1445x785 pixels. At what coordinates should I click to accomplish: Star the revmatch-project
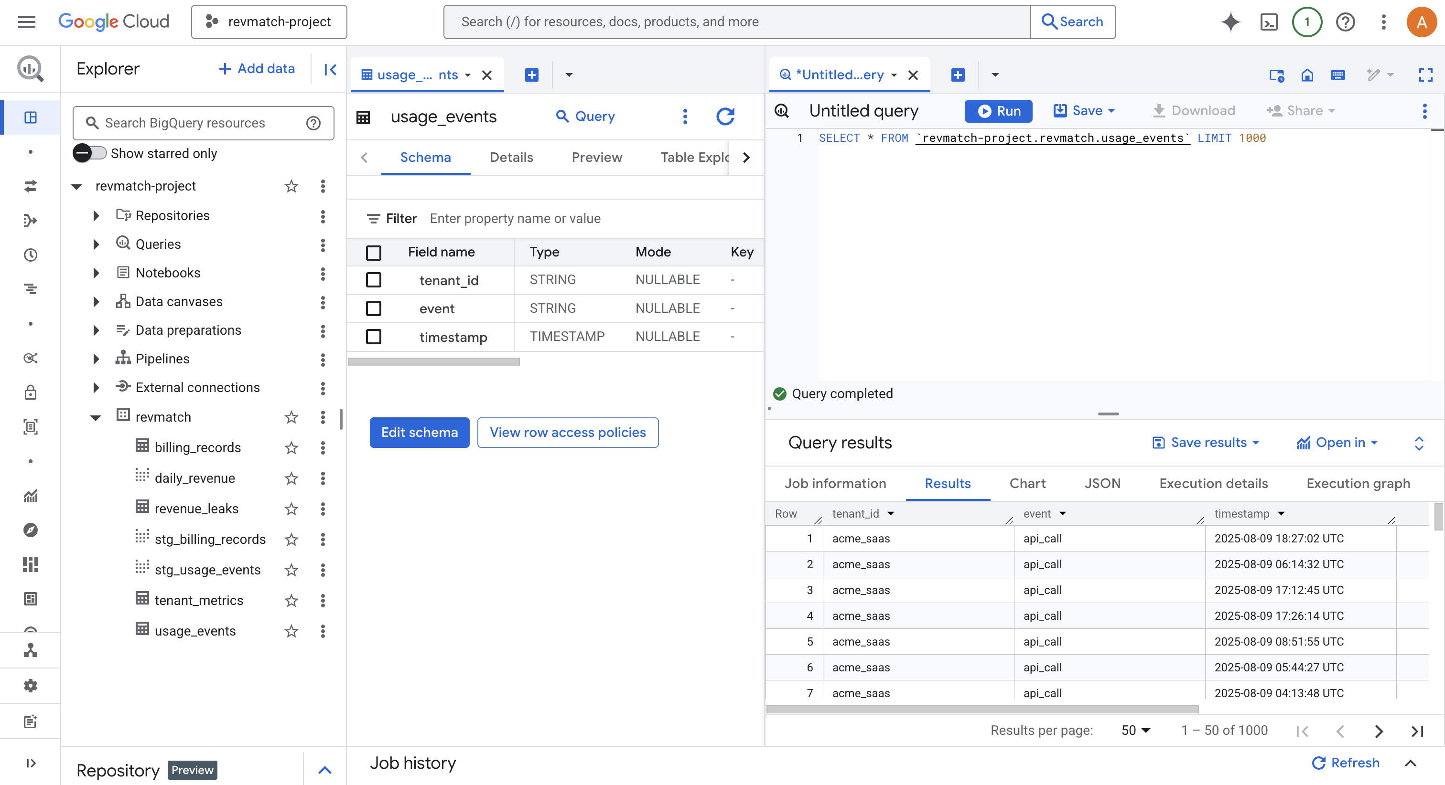tap(291, 186)
